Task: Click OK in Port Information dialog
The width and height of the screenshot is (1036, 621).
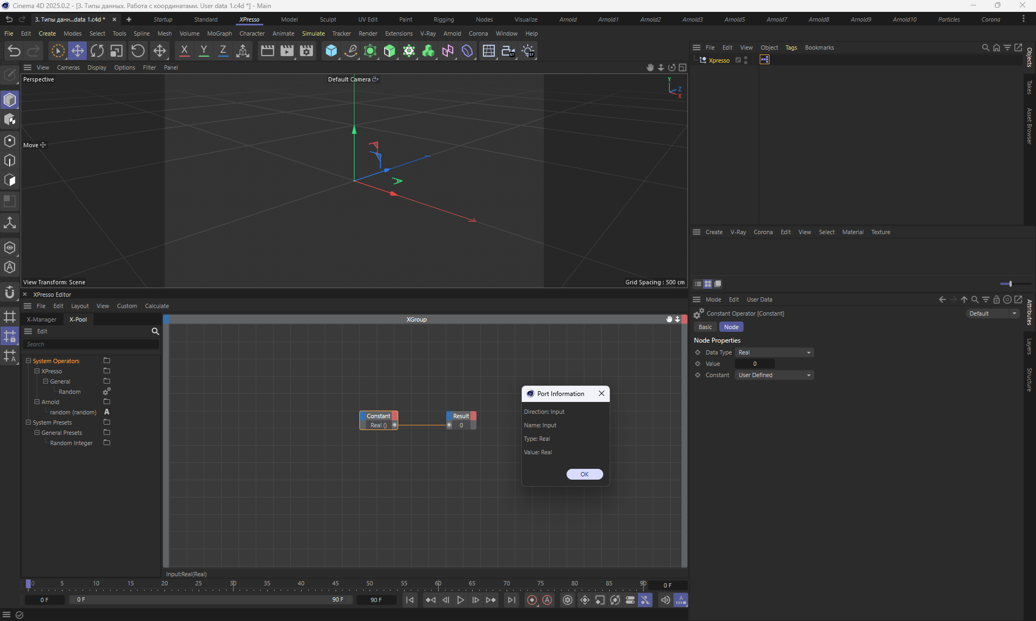Action: 584,474
